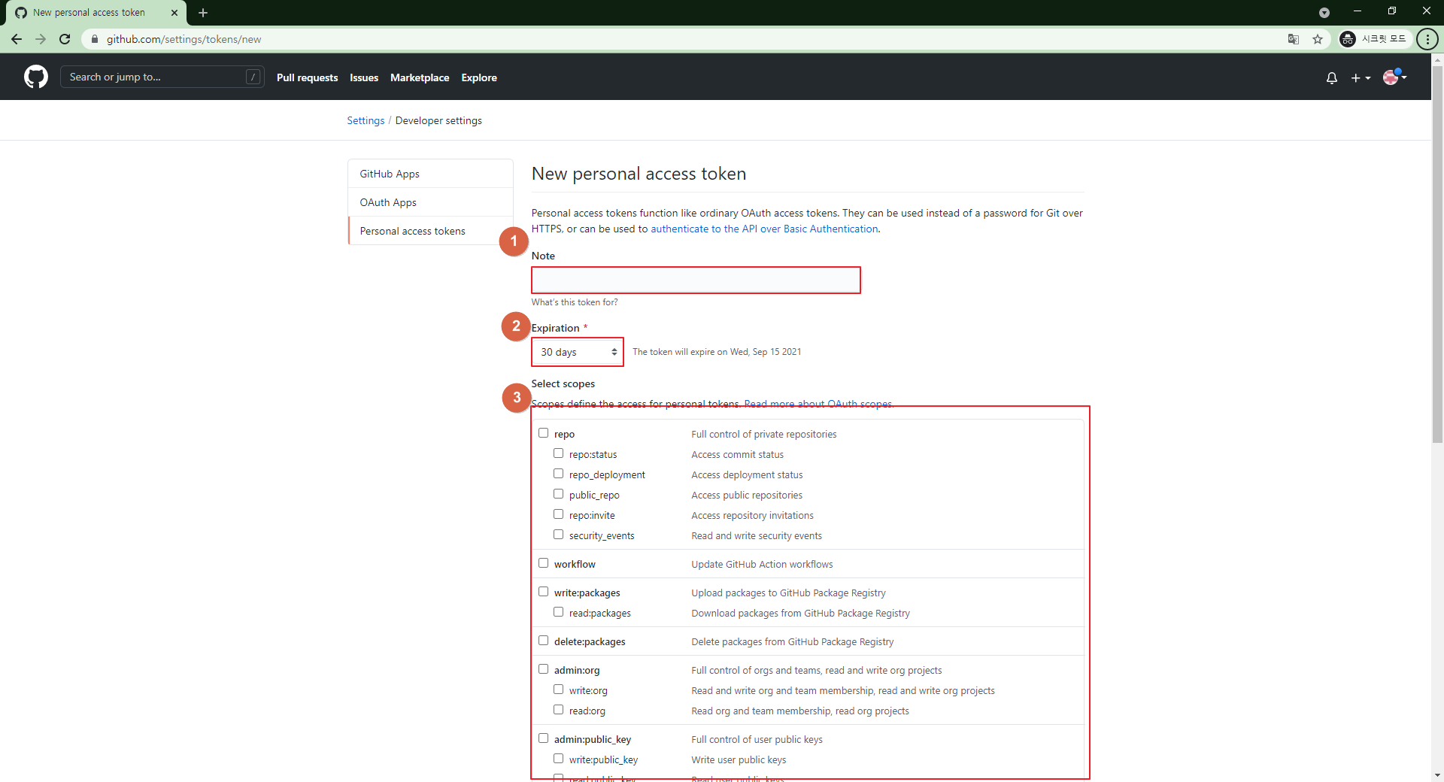
Task: Go to Explore
Action: pyautogui.click(x=479, y=77)
